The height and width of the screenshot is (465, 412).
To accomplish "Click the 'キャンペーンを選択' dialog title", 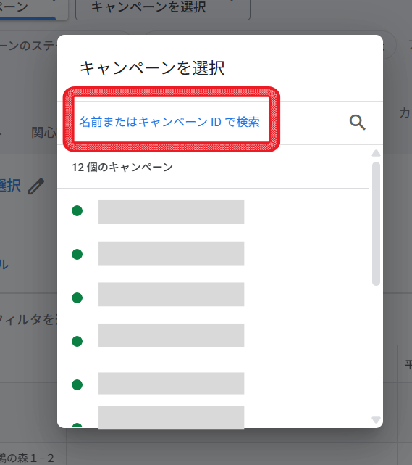I will 152,68.
